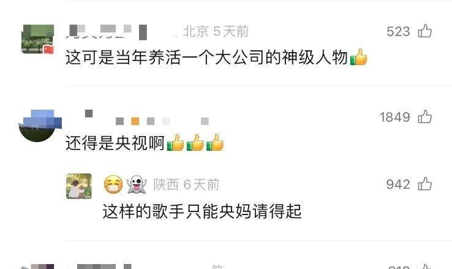Tap the thumbs-up emoji after 神级人物

[x=359, y=57]
